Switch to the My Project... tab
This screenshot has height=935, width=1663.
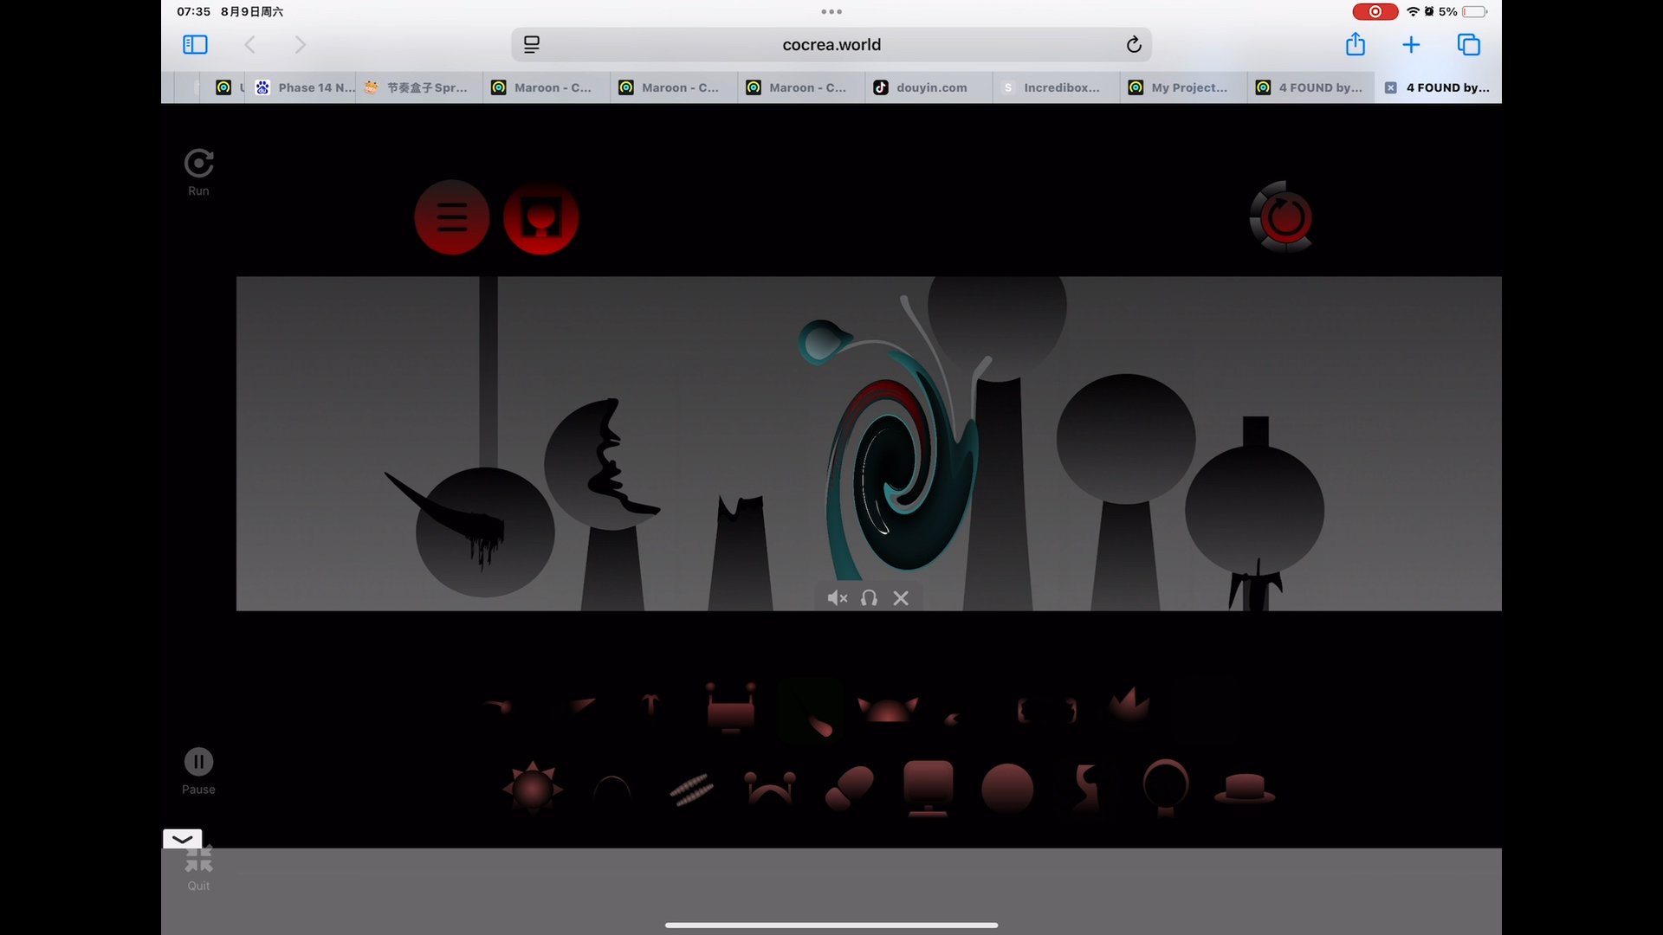[x=1183, y=87]
